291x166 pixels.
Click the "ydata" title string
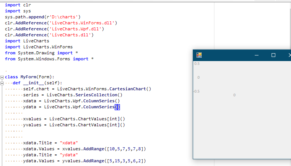69,155
